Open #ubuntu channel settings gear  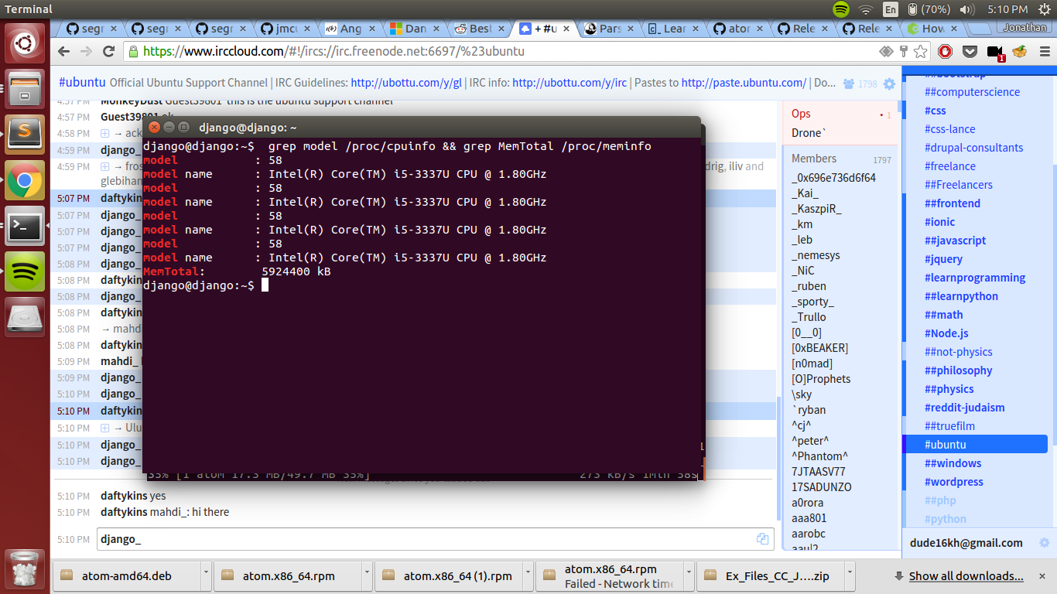[x=889, y=84]
